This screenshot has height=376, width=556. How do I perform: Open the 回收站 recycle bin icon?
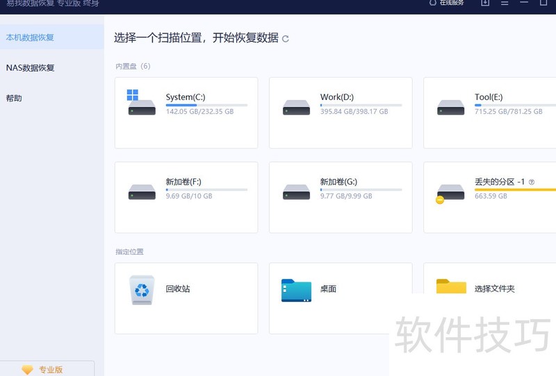[142, 289]
